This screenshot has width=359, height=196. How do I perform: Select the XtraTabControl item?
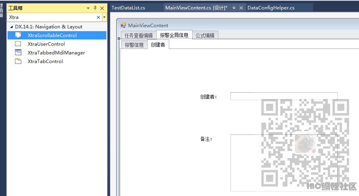pyautogui.click(x=57, y=61)
